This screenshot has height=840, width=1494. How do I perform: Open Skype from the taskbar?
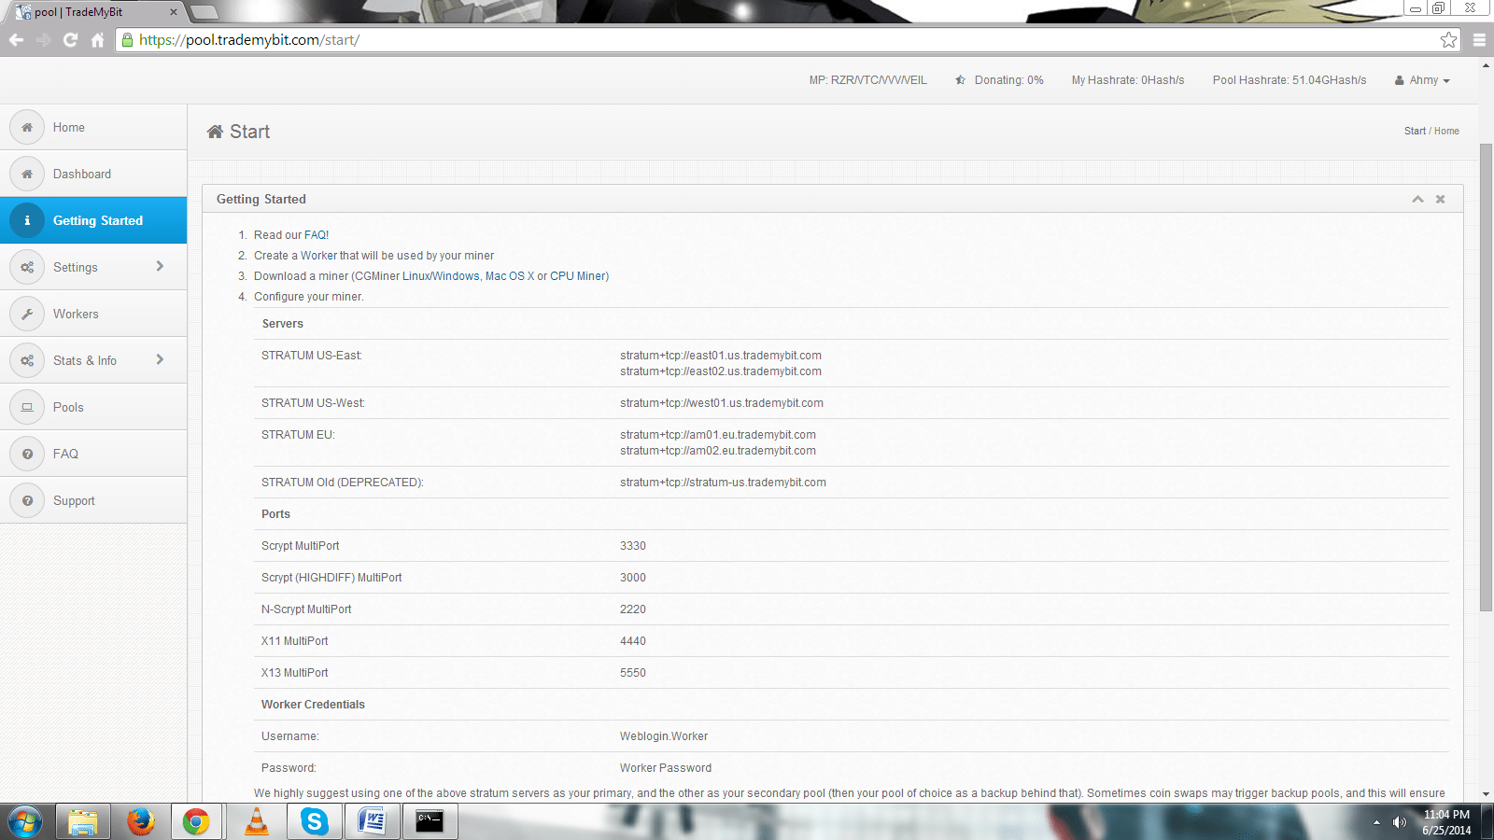click(315, 822)
